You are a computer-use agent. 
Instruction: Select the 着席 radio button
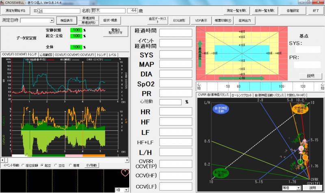71,165
